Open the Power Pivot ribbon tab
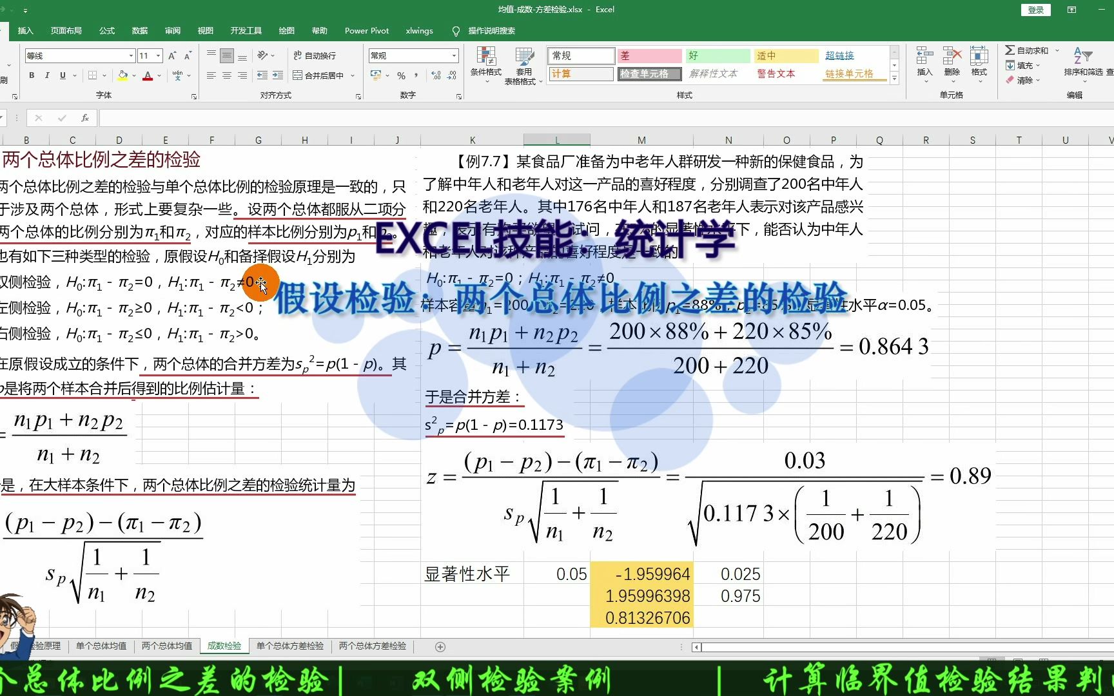1114x696 pixels. tap(366, 30)
